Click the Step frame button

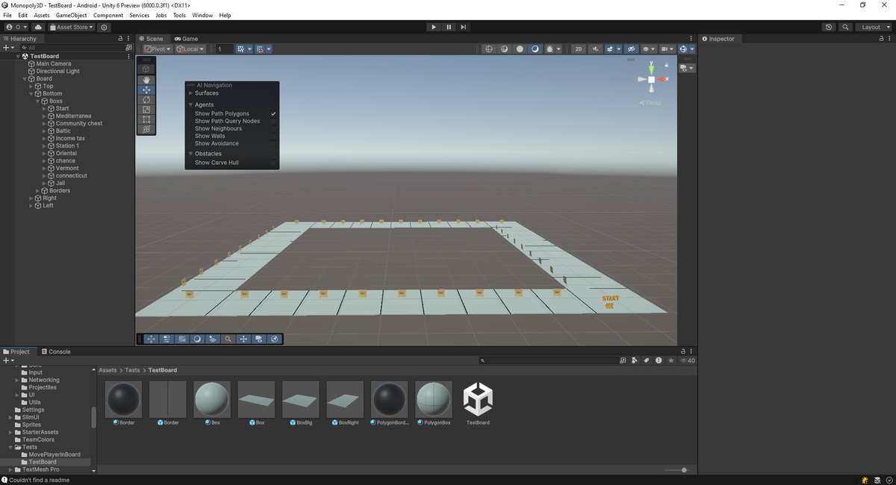(x=464, y=27)
